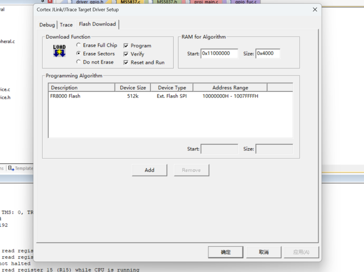Switch to the Debug tab
The height and width of the screenshot is (272, 364).
coord(47,25)
